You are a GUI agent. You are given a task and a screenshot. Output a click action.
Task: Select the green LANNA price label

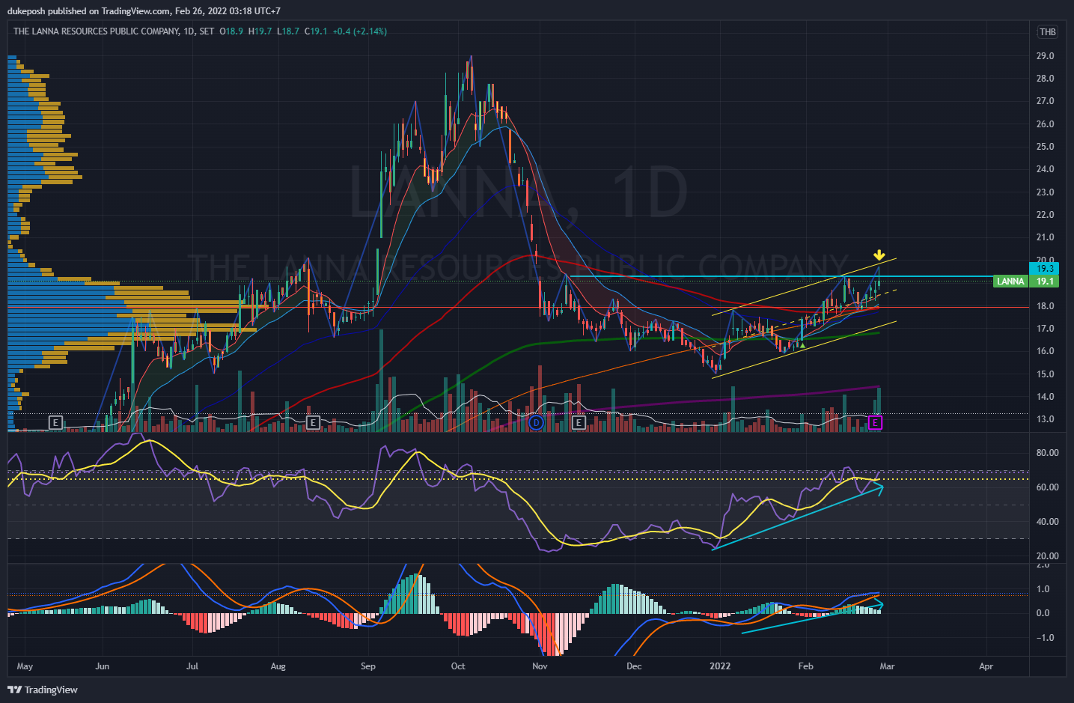[x=1010, y=281]
